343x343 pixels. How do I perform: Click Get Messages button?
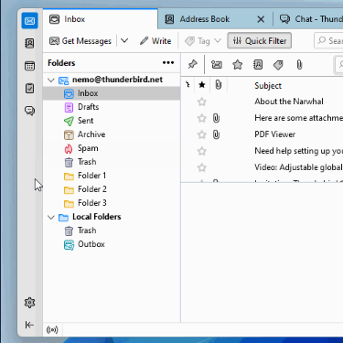click(x=80, y=41)
